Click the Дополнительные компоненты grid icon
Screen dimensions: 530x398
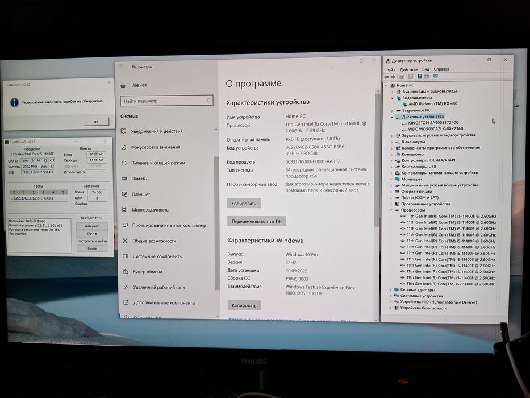click(x=126, y=302)
